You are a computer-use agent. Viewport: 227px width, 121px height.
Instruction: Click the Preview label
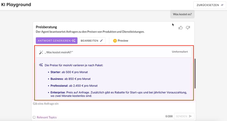(123, 41)
